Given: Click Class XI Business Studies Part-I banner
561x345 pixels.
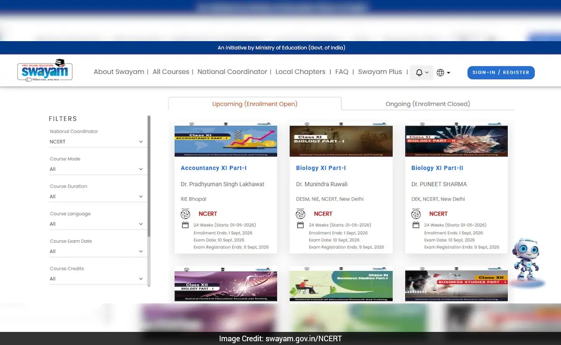Looking at the screenshot, I should tap(341, 284).
